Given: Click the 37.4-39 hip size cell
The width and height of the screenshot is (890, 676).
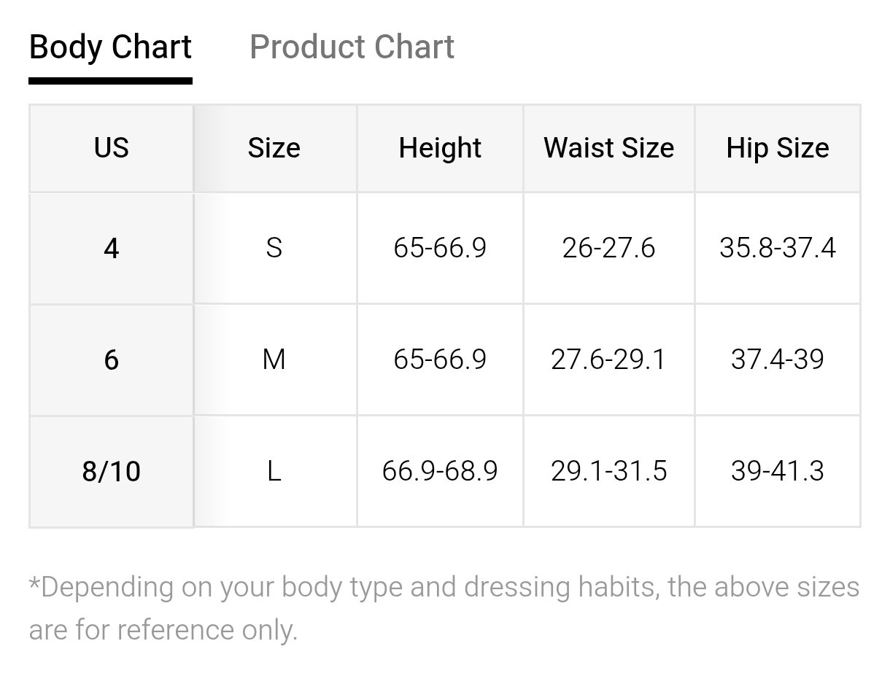Looking at the screenshot, I should point(778,360).
